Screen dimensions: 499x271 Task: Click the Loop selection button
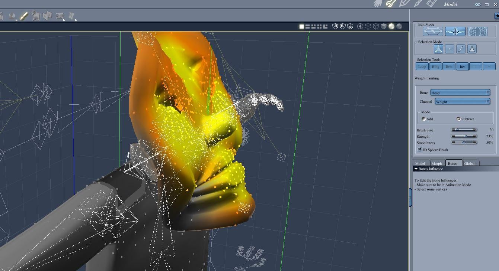click(422, 66)
